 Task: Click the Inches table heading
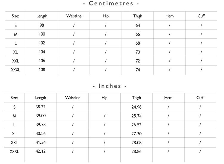(x=110, y=86)
